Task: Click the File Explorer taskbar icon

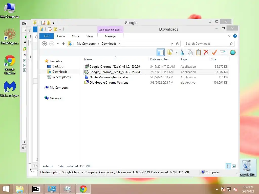Action: (20, 189)
